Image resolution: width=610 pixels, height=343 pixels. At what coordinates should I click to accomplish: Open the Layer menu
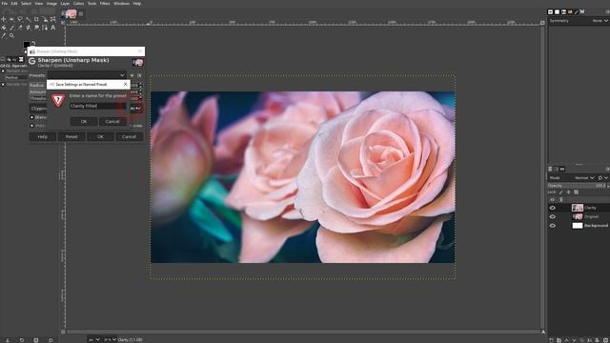(x=65, y=4)
